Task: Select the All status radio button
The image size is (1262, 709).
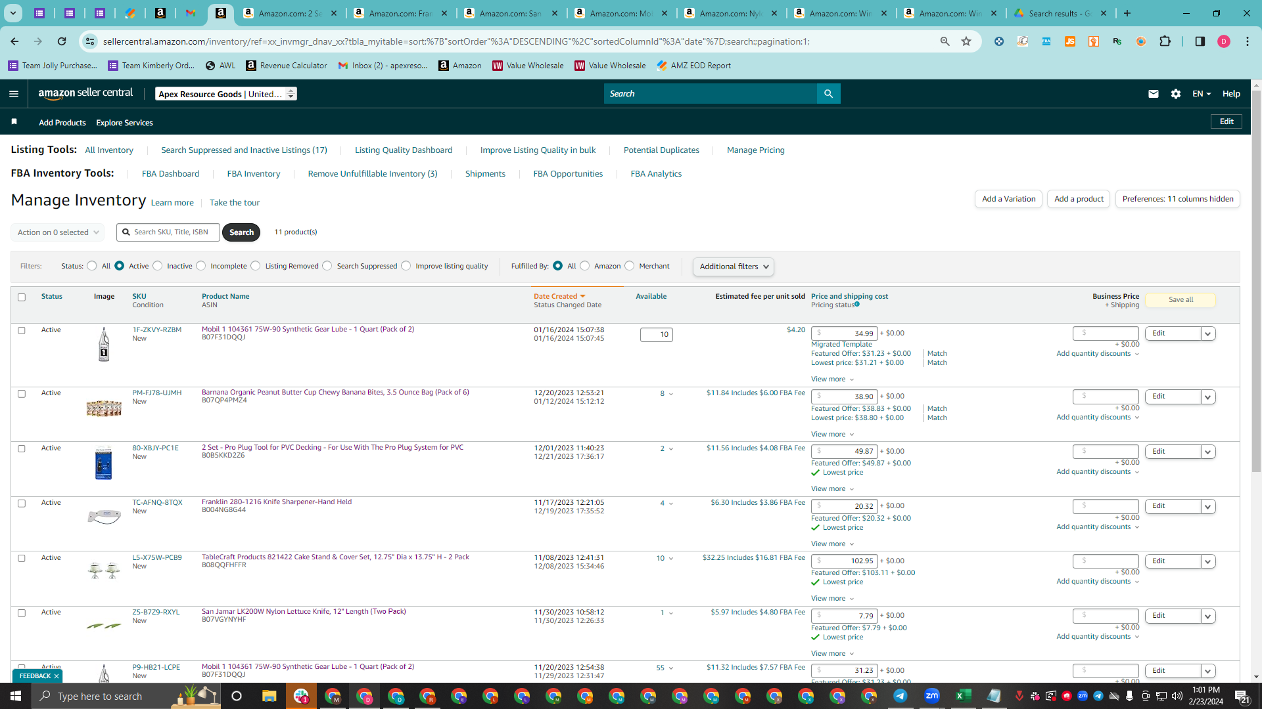Action: (92, 266)
